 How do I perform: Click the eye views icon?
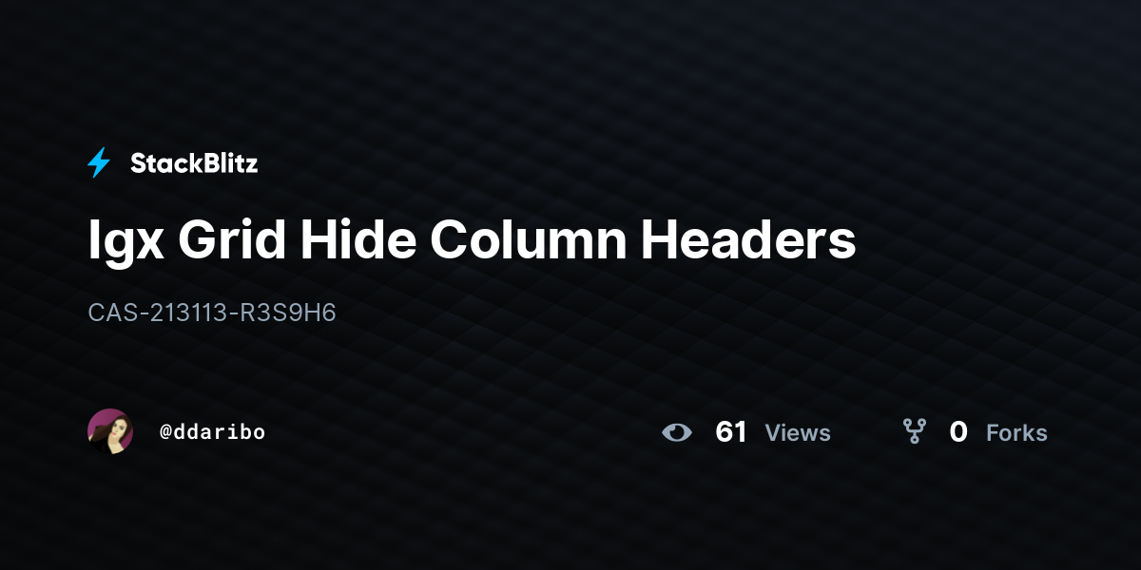pyautogui.click(x=677, y=432)
